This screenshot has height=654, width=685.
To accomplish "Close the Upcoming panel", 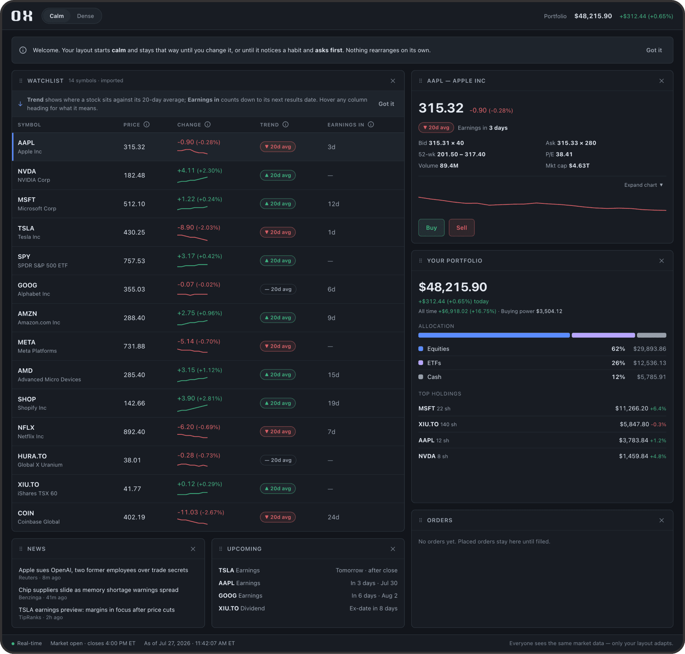I will pyautogui.click(x=393, y=549).
